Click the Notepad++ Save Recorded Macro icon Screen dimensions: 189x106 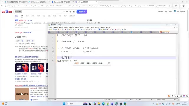pos(125,29)
